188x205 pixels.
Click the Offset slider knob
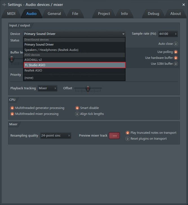(x=88, y=88)
